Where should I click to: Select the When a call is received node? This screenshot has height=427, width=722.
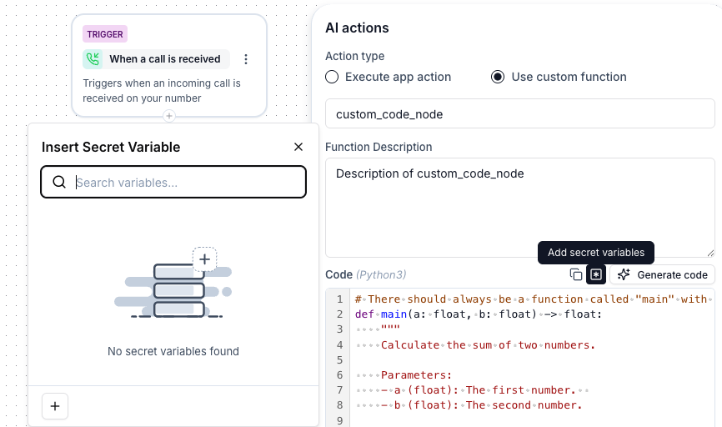pos(164,59)
